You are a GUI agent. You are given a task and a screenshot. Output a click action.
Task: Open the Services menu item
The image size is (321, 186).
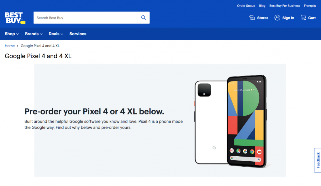[78, 34]
